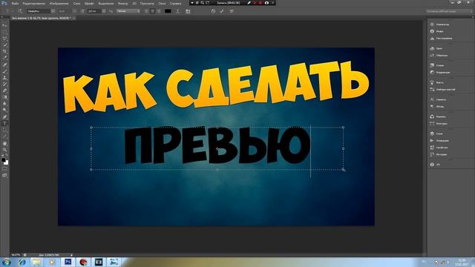
Task: Center text in options bar
Action: click(x=153, y=11)
